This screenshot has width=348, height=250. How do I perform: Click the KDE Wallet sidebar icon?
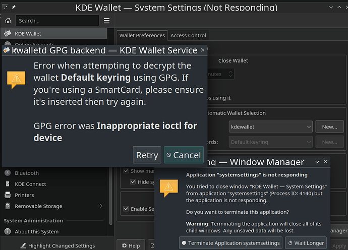[8, 34]
